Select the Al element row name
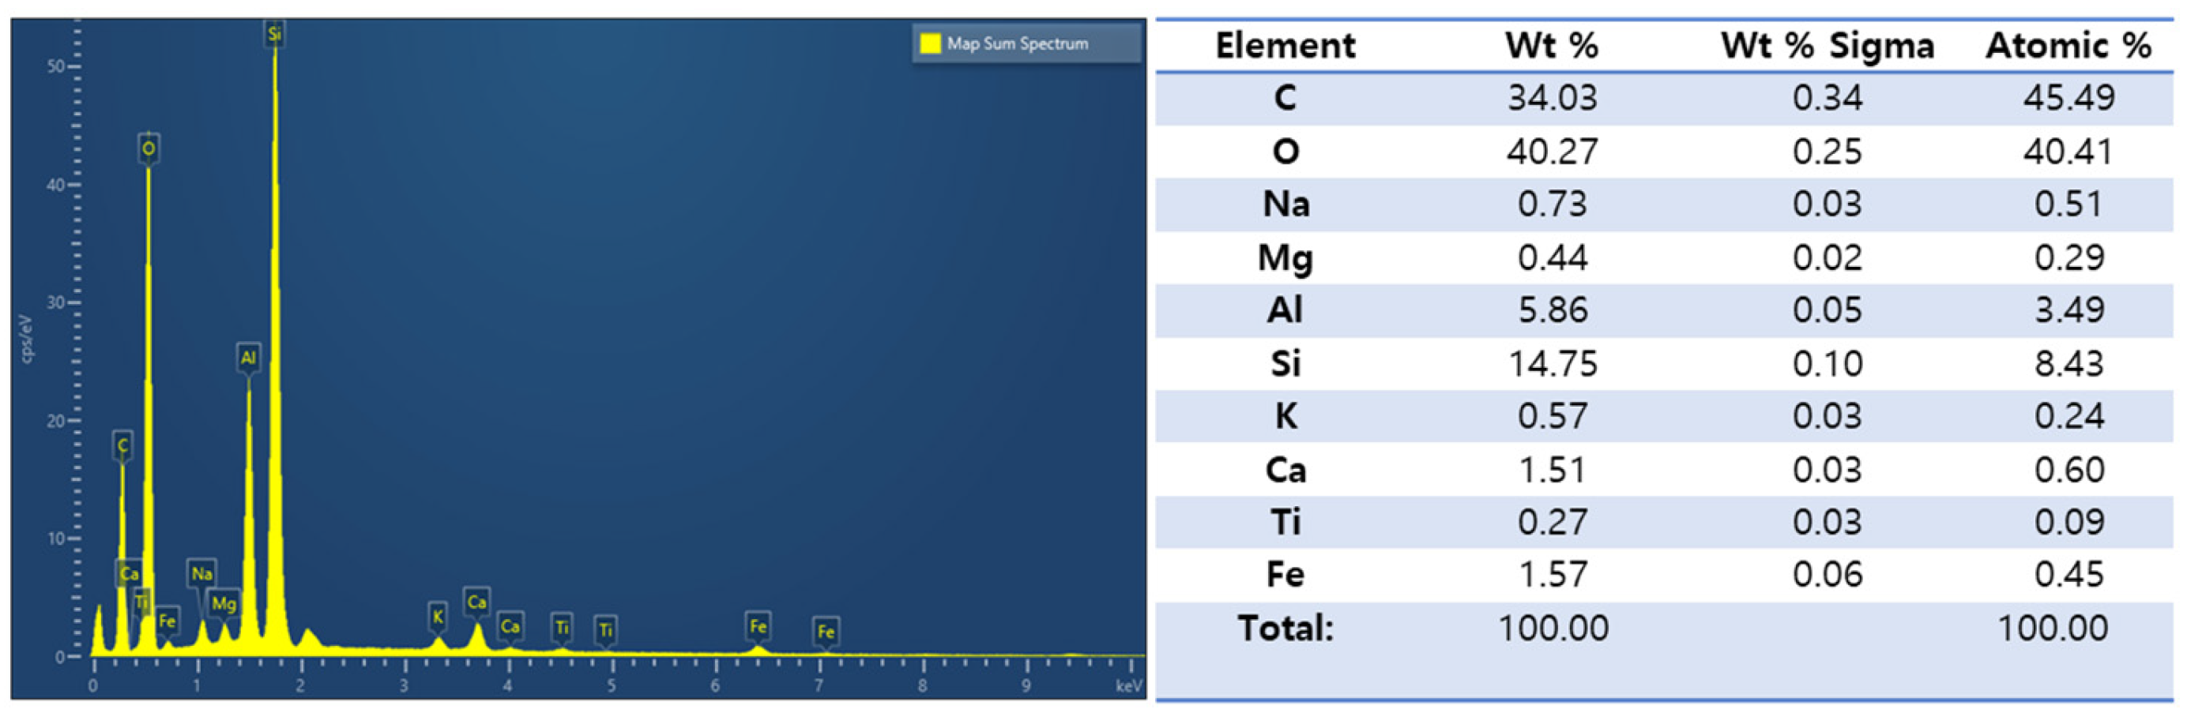Image resolution: width=2187 pixels, height=713 pixels. click(1285, 310)
